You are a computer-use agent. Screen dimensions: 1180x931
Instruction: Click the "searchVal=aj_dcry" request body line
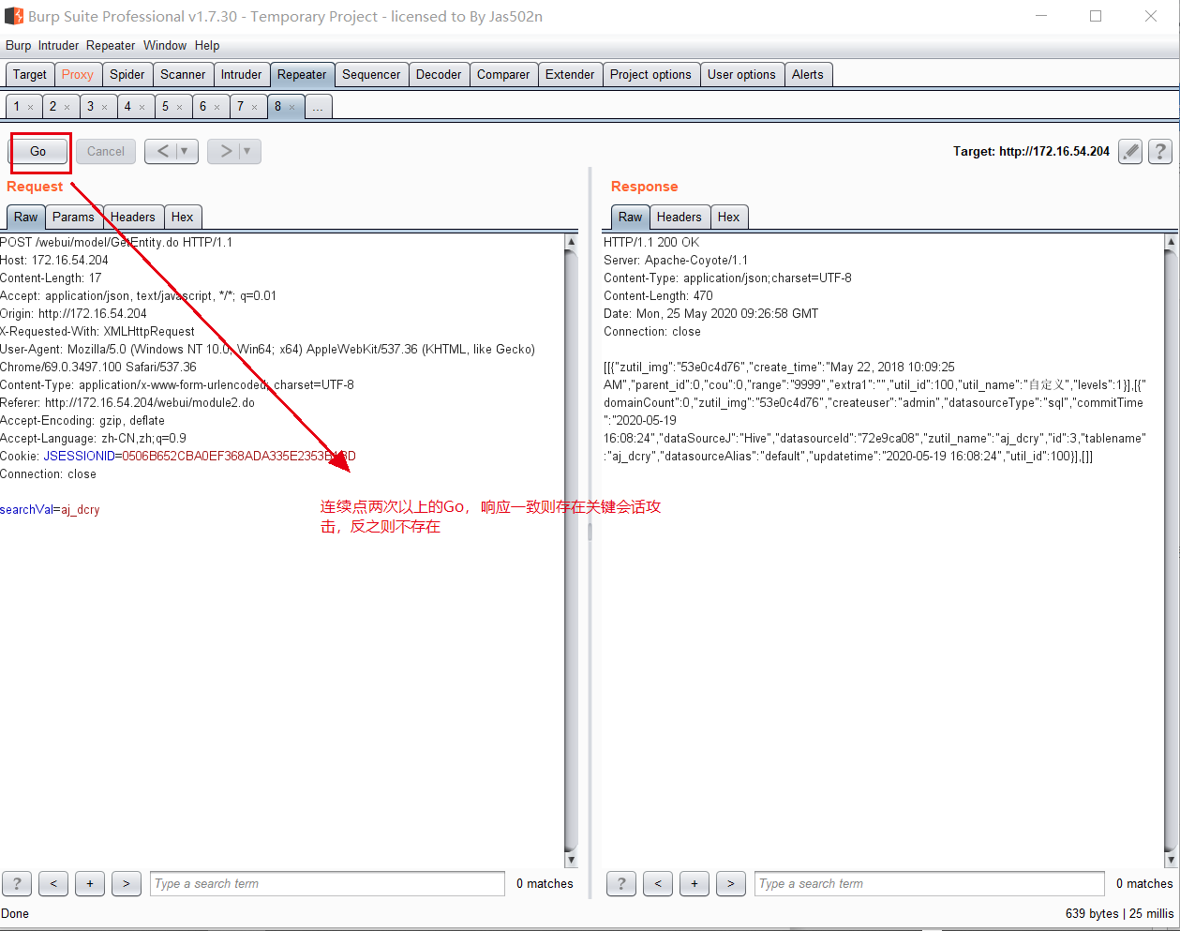pyautogui.click(x=50, y=509)
